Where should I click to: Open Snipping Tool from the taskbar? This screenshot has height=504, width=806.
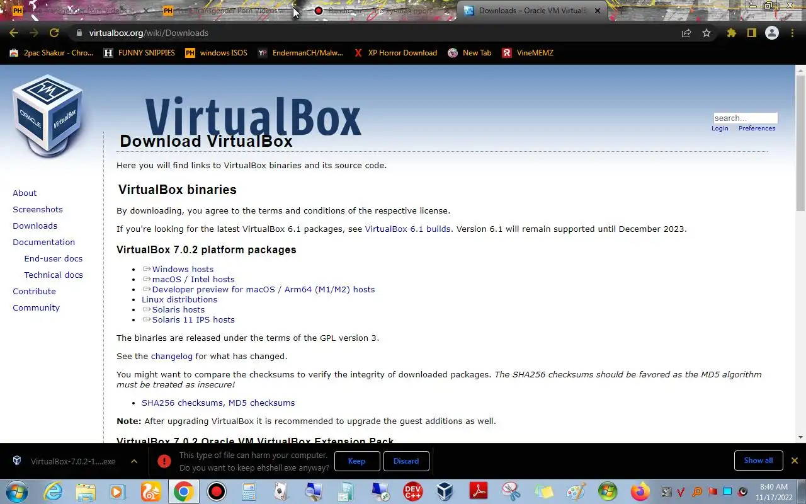511,491
